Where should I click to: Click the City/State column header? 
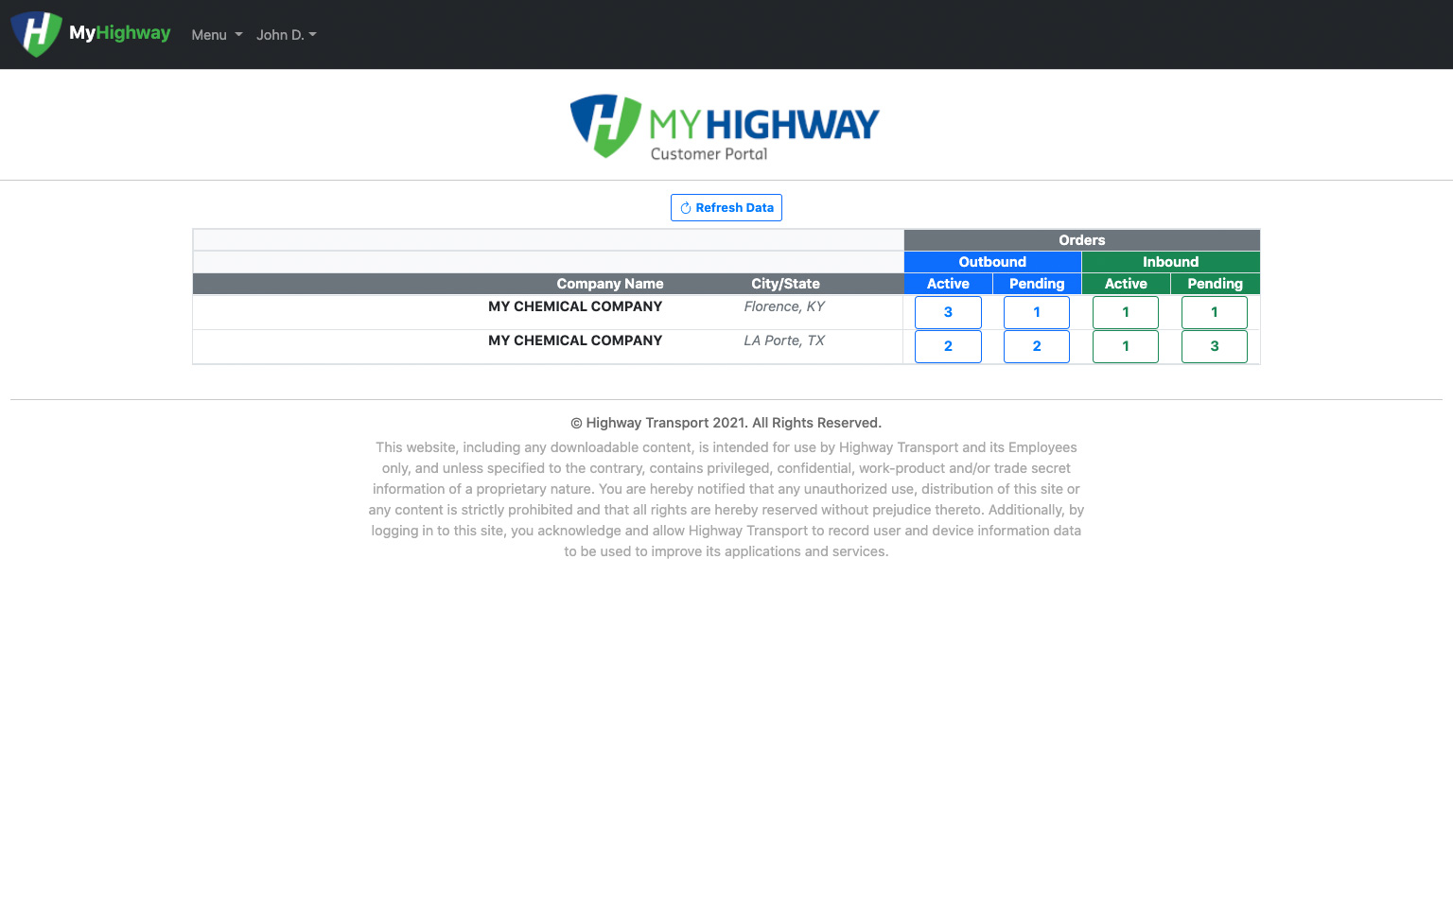point(785,284)
